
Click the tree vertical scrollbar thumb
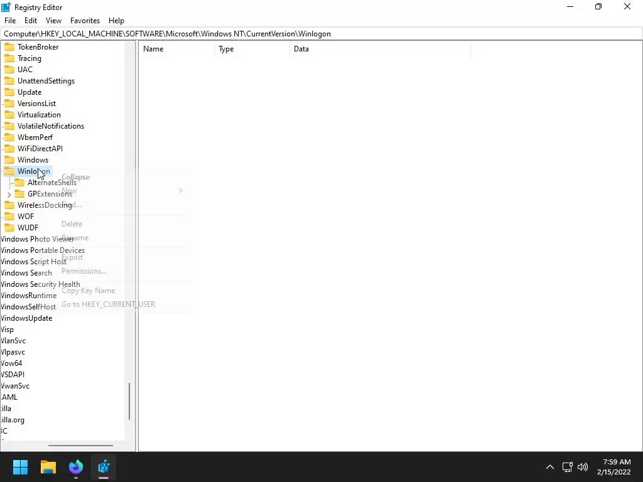129,401
